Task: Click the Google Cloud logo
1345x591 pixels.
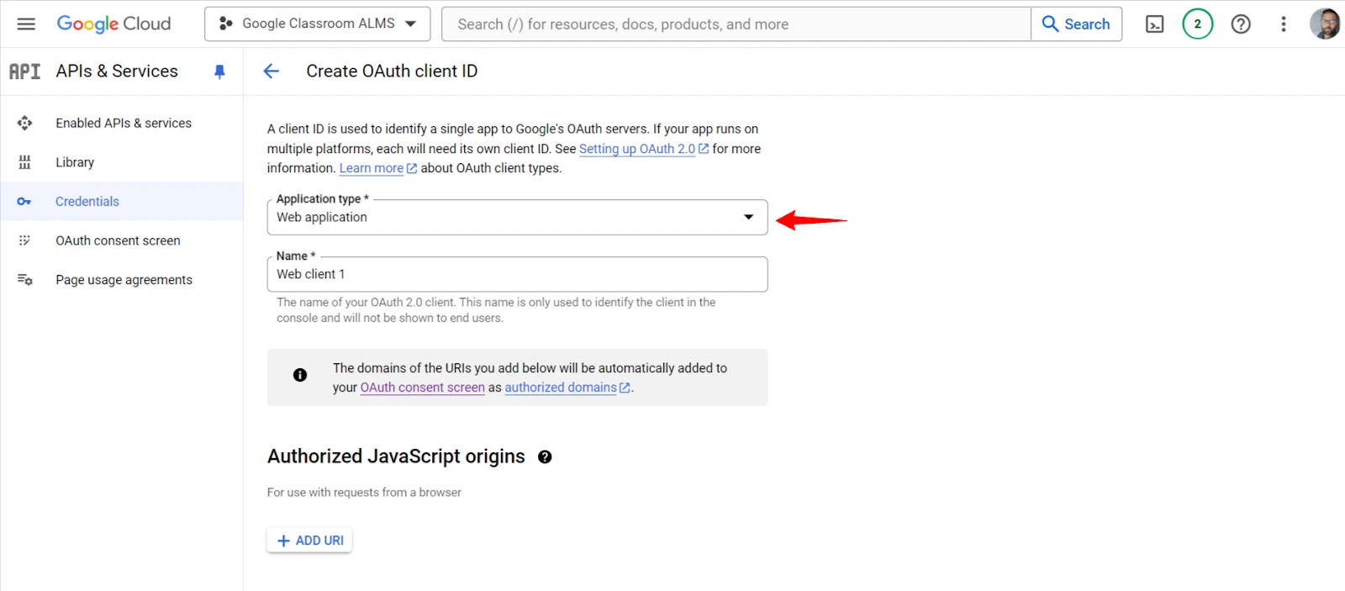Action: point(113,24)
